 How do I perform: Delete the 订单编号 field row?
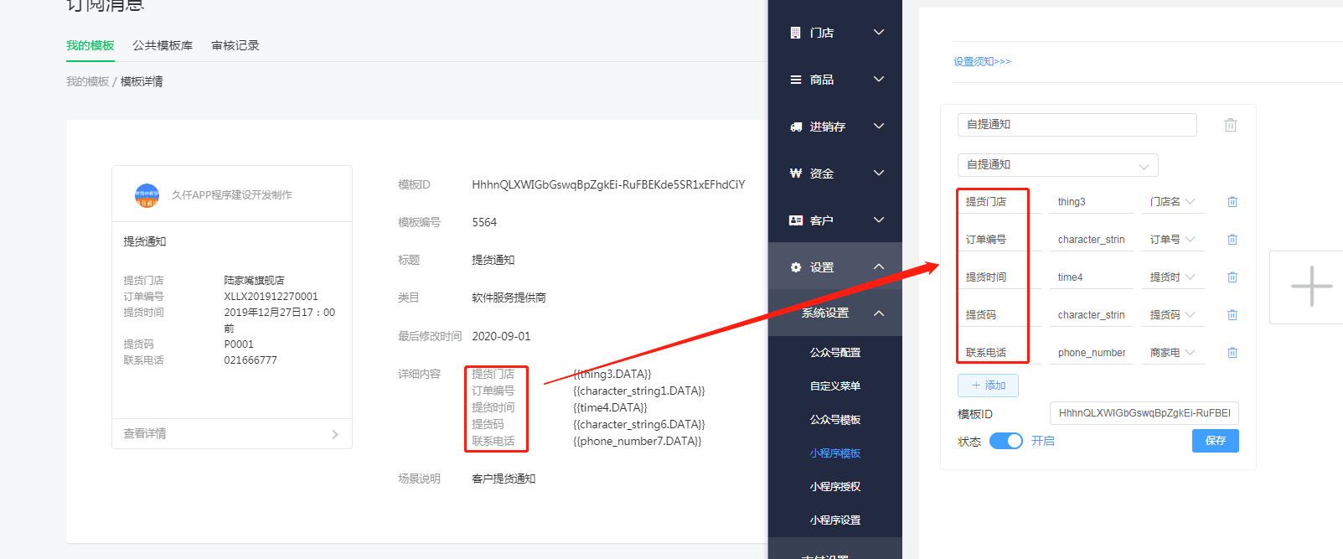pos(1232,240)
